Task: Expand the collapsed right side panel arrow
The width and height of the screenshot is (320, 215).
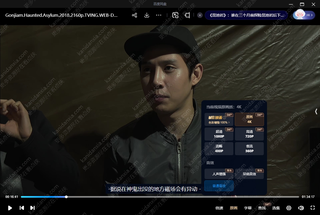Action: (x=316, y=111)
